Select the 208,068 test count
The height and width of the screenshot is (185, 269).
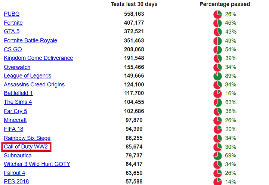click(134, 49)
